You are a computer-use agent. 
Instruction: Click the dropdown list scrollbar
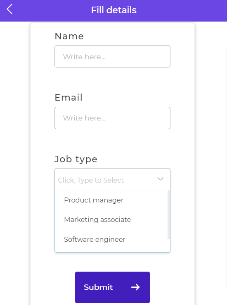[168, 214]
